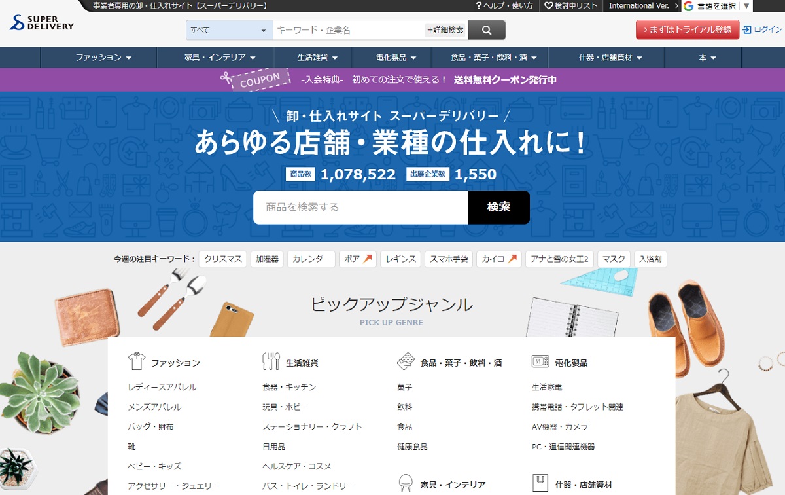Select the カレンダー keyword tag
785x495 pixels.
[x=311, y=259]
